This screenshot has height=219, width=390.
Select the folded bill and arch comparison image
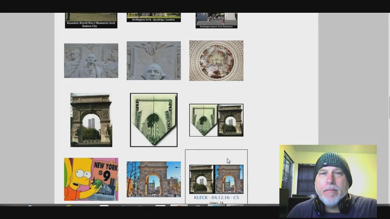click(216, 120)
